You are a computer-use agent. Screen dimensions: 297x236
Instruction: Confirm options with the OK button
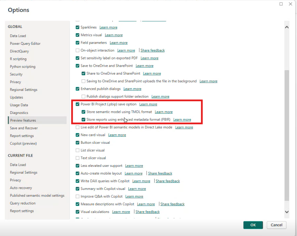pyautogui.click(x=253, y=225)
